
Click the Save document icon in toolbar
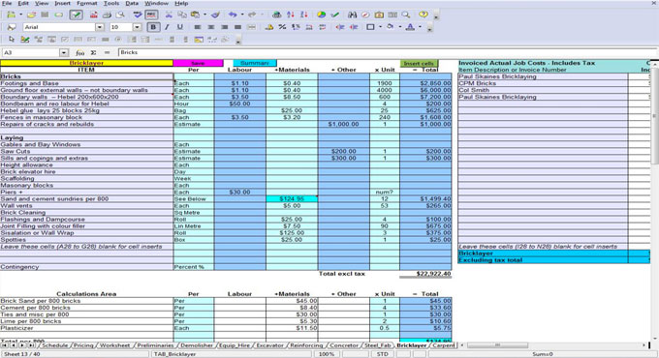click(x=45, y=15)
